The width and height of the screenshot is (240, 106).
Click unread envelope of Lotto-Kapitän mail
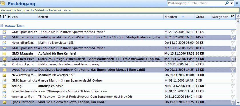pos(5,102)
